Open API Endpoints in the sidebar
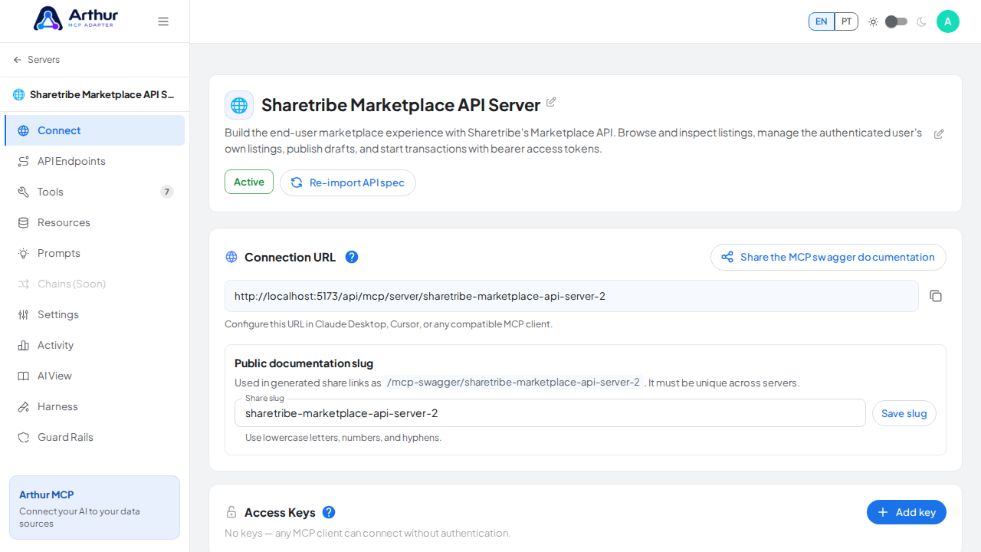This screenshot has height=552, width=981. point(94,161)
